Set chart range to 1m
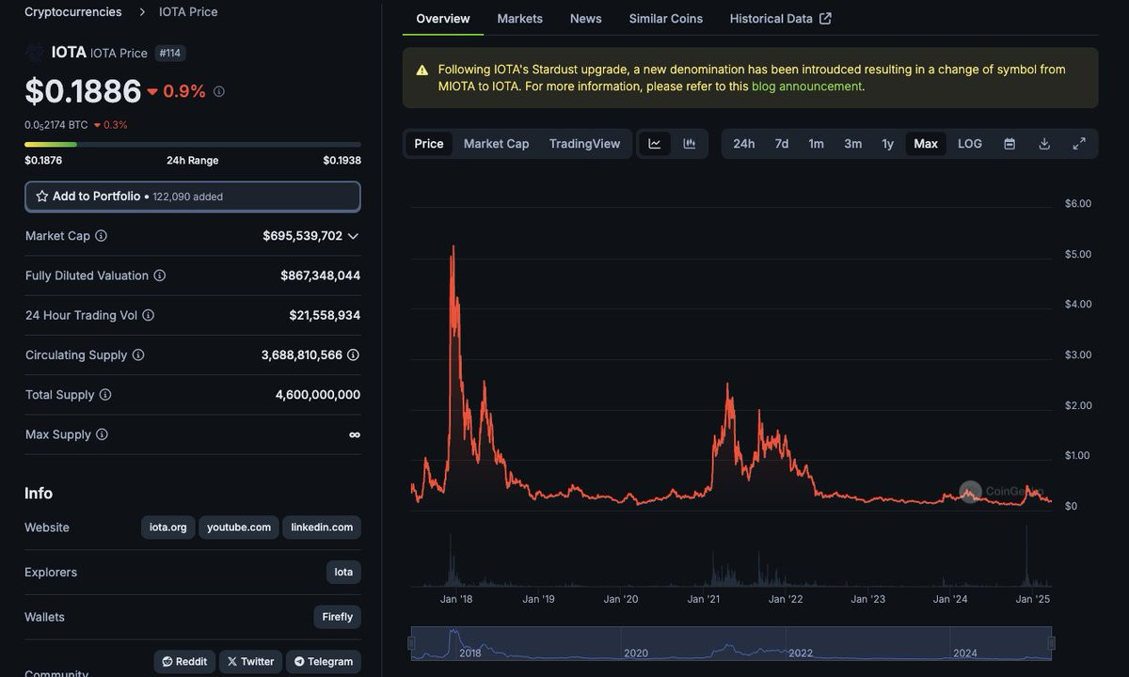Screen dimensions: 1129x677 click(x=817, y=144)
